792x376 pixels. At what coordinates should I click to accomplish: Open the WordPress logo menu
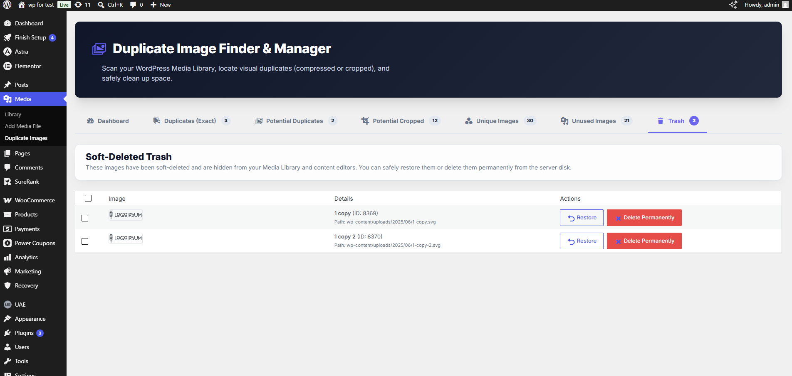[7, 5]
